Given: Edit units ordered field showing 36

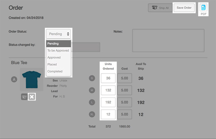Looking at the screenshot, I should coord(108,78).
